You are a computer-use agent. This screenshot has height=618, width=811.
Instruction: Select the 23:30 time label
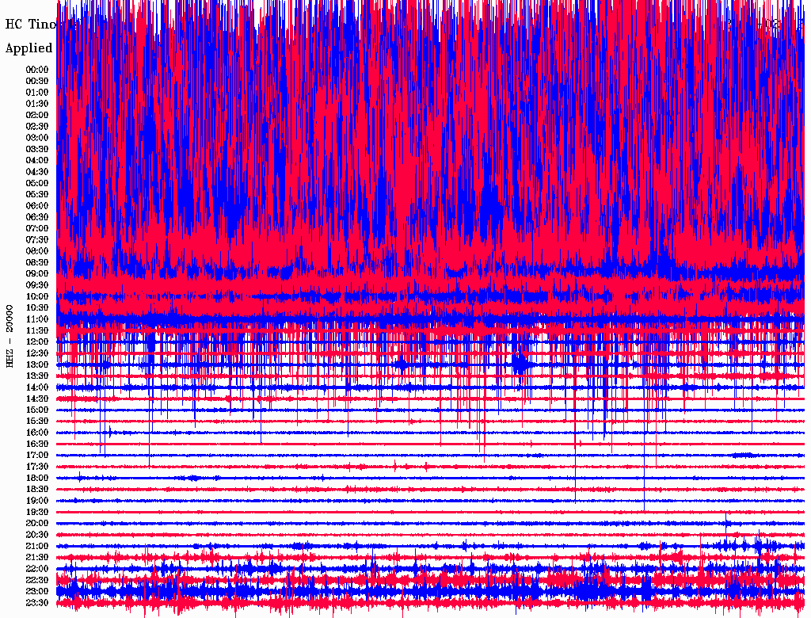37,603
